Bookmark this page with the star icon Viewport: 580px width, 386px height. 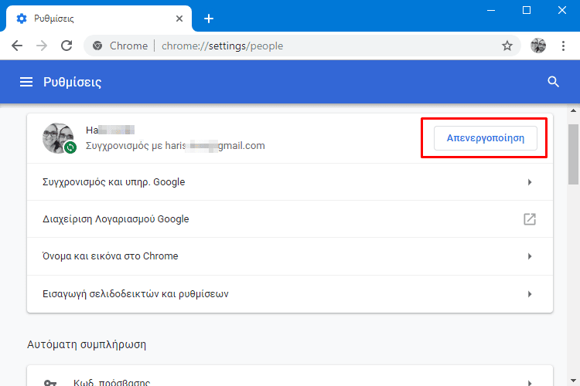(507, 46)
